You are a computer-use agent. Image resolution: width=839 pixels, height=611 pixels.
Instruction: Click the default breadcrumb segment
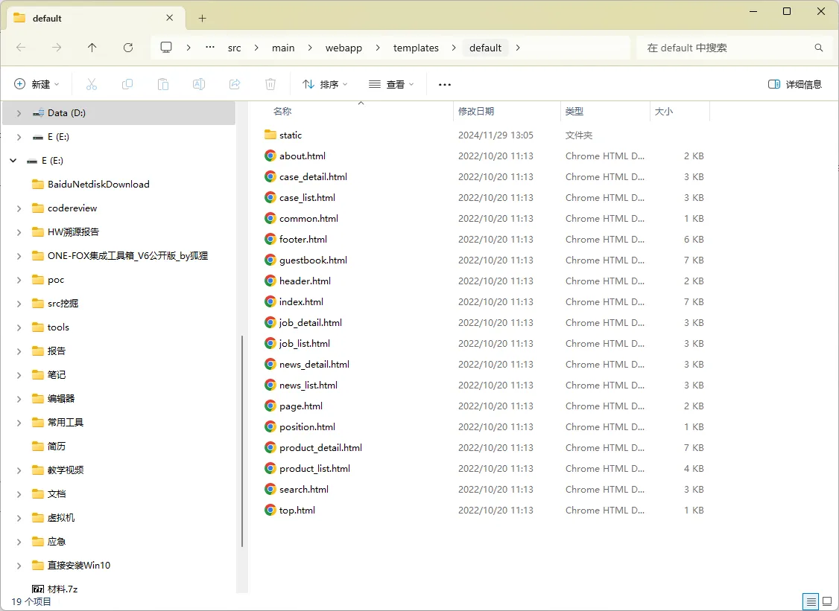tap(485, 48)
